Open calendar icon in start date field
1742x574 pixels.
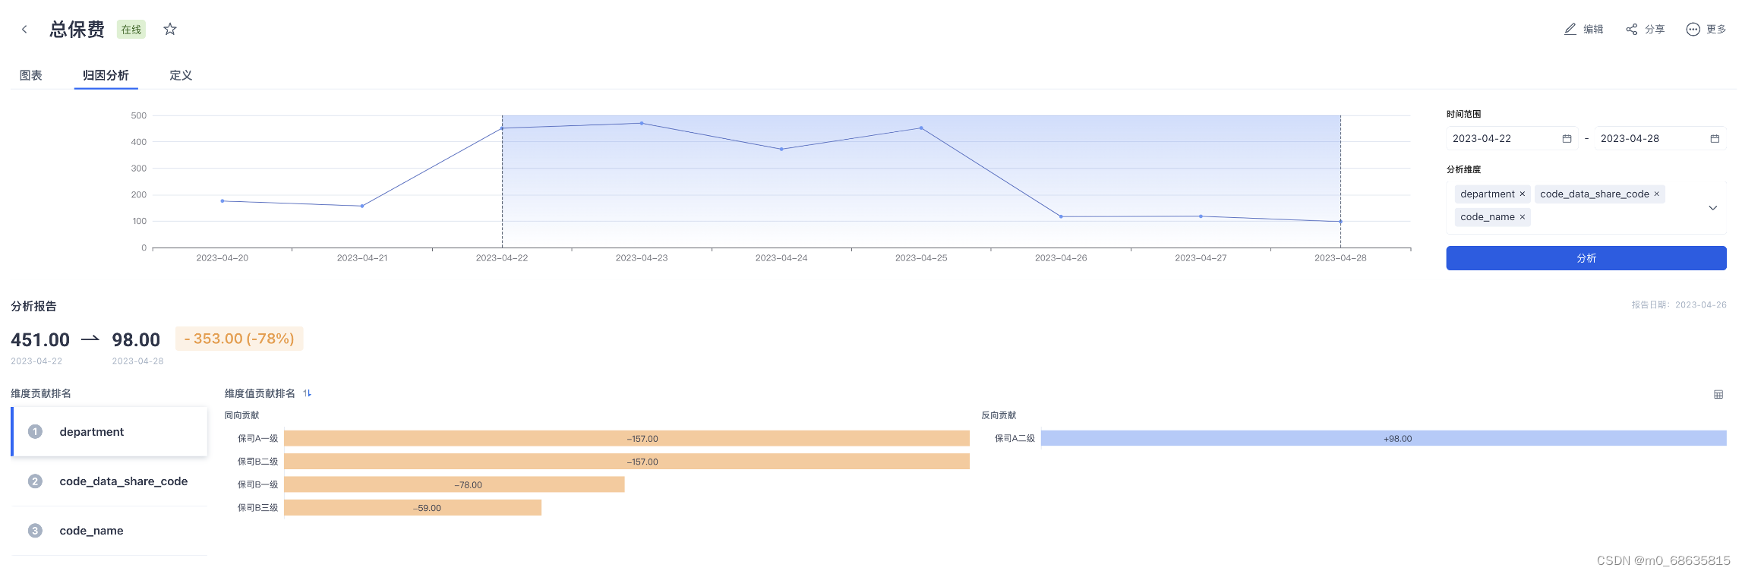tap(1567, 138)
